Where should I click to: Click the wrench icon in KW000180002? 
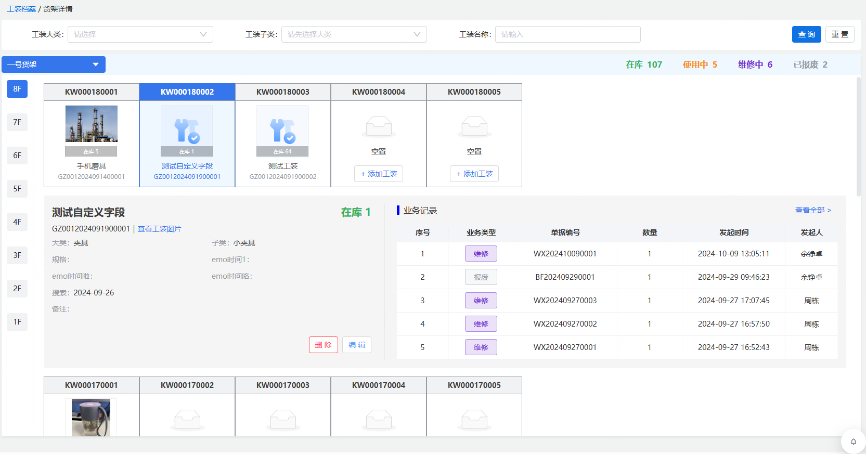point(187,131)
